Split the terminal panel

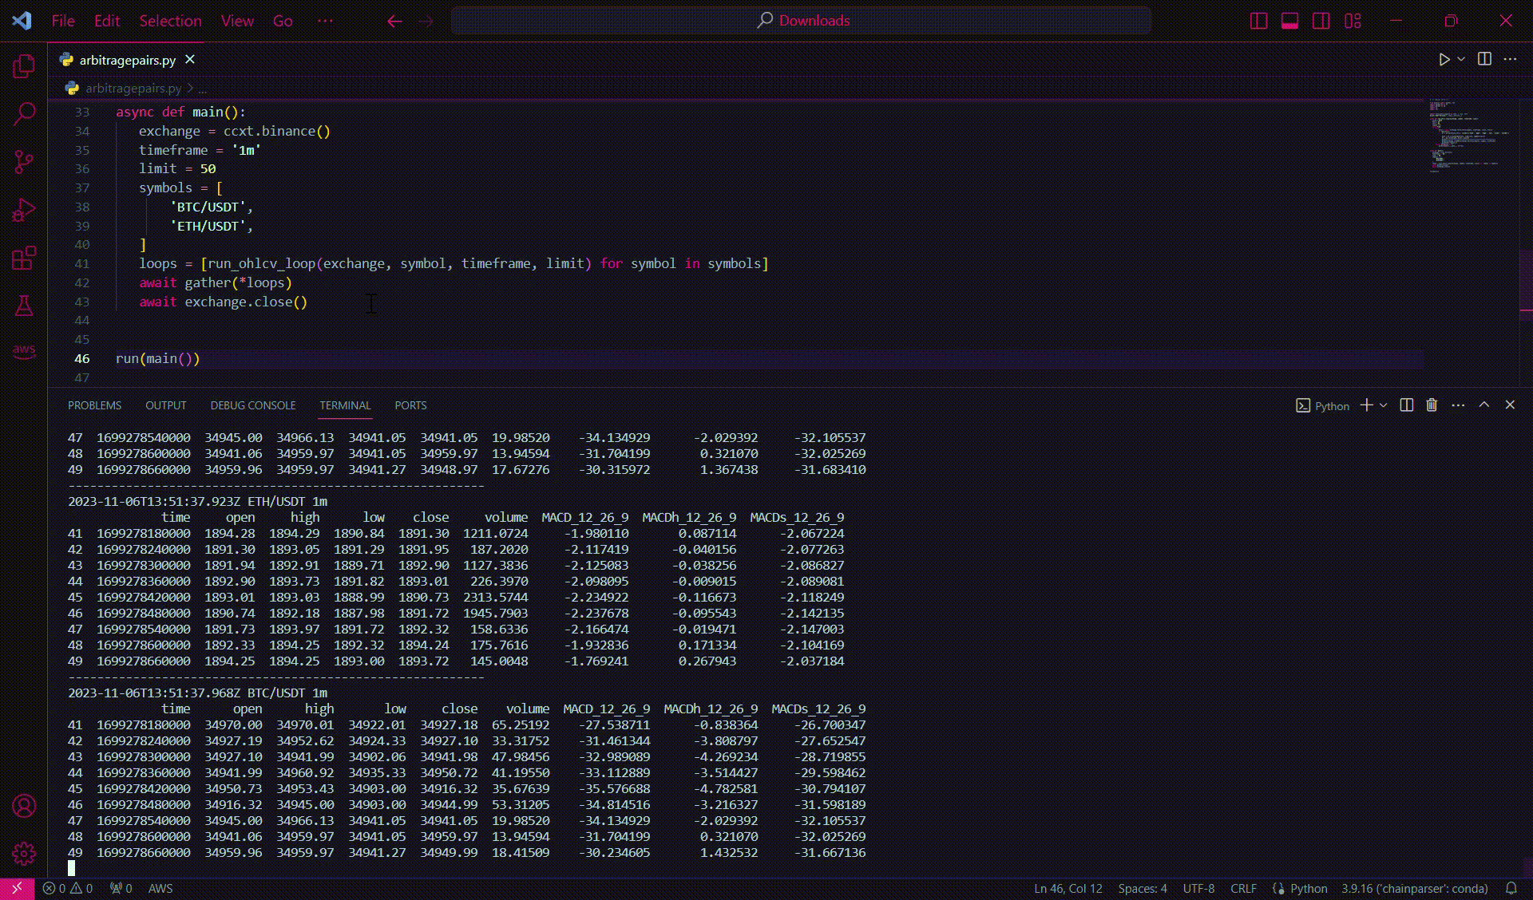point(1407,405)
